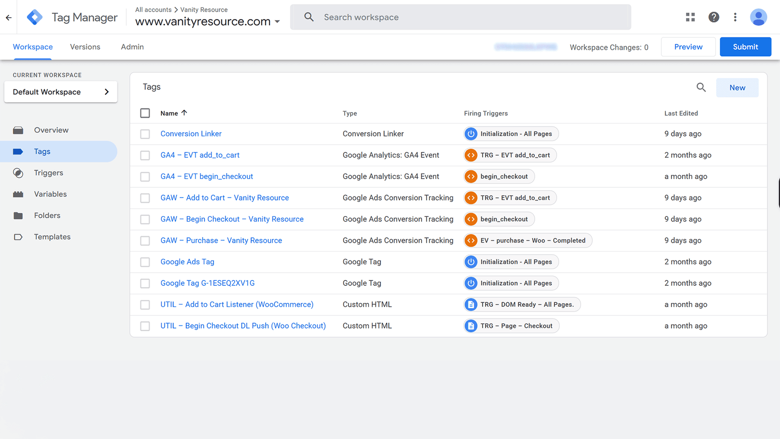Click the Last Edited column header
The width and height of the screenshot is (780, 439).
pyautogui.click(x=681, y=113)
